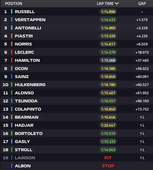Click Leclerc's red team color marker
Screen dimensions: 153x170
click(12, 52)
